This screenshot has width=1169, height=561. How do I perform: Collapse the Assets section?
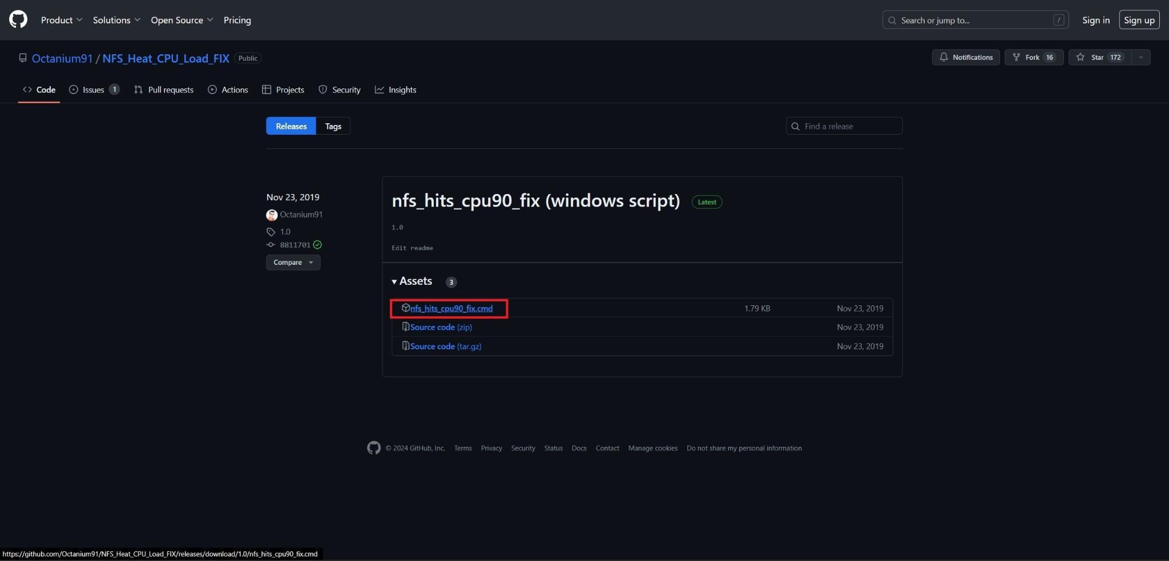(x=412, y=281)
